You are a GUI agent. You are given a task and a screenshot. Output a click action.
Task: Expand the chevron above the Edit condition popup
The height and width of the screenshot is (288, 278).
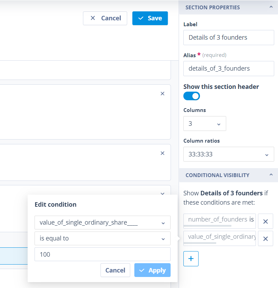[x=162, y=193]
